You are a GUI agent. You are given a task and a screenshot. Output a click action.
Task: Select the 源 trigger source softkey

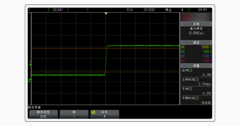coord(74,114)
